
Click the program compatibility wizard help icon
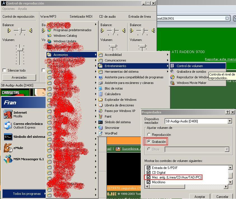(x=101, y=77)
